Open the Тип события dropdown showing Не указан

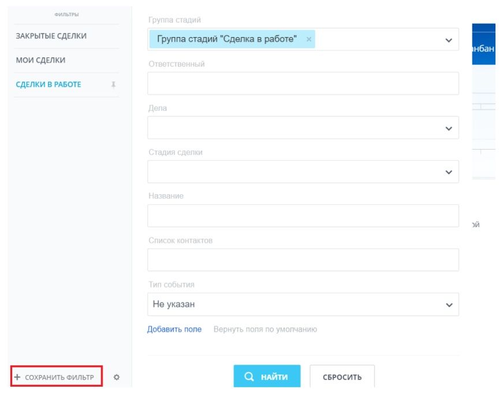[x=303, y=304]
